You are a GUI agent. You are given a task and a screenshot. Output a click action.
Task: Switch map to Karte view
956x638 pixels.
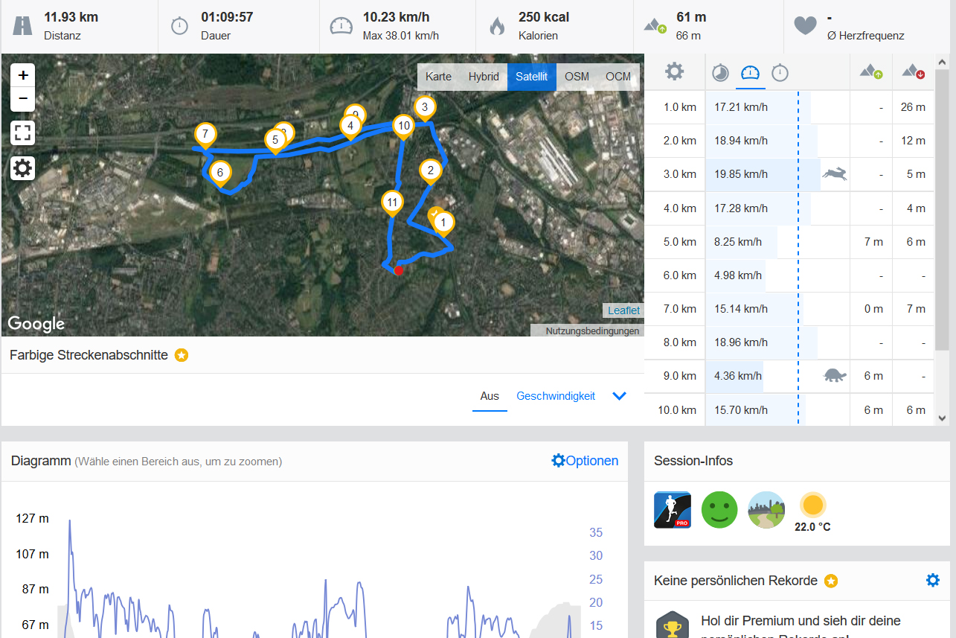click(x=438, y=77)
